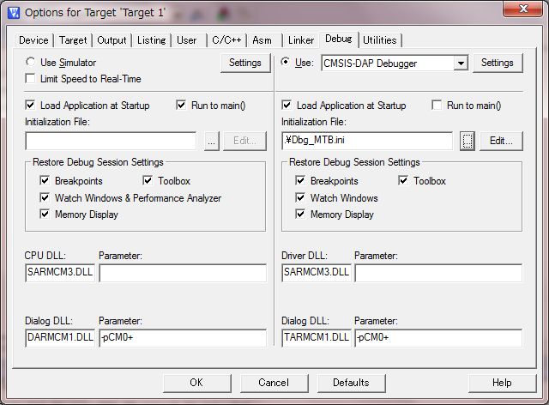Confirm the dialog with OK

point(196,383)
